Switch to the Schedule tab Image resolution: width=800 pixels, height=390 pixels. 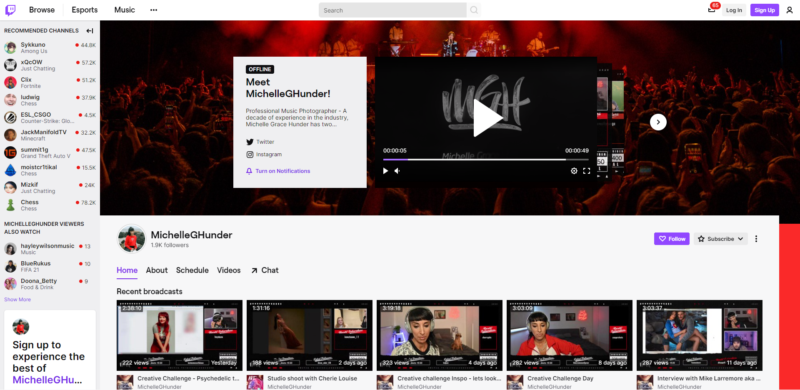(192, 270)
